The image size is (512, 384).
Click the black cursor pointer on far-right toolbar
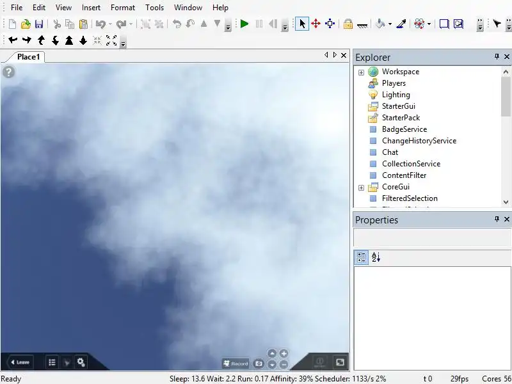pos(497,24)
